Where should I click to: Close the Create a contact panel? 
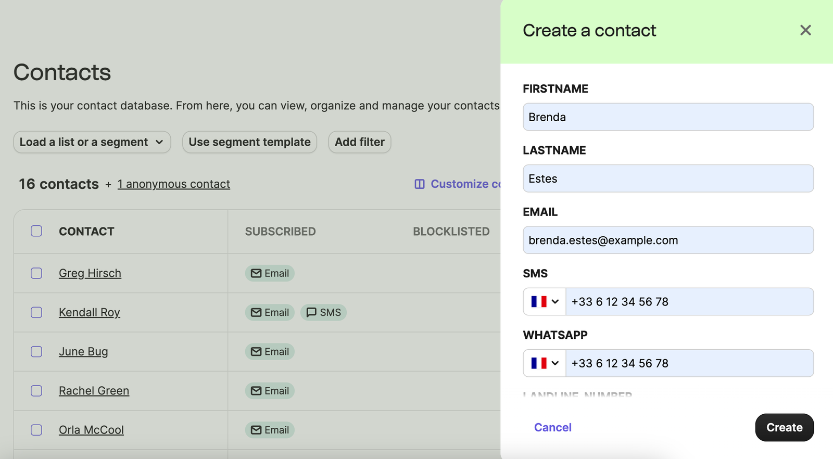tap(805, 31)
